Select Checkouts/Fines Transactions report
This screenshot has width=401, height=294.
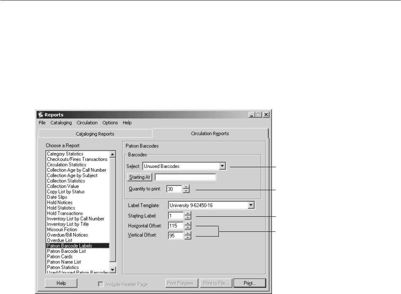click(x=77, y=159)
